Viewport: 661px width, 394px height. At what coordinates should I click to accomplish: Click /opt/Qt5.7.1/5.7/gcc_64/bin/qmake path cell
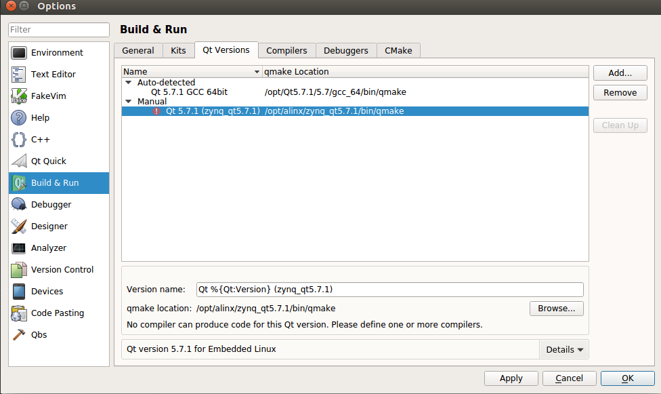335,92
